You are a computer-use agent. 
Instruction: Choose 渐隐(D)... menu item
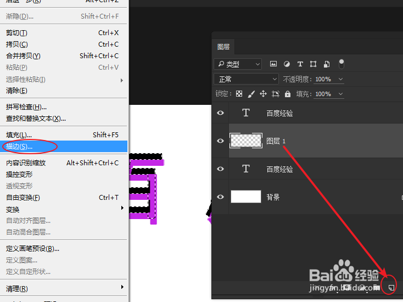click(x=64, y=16)
